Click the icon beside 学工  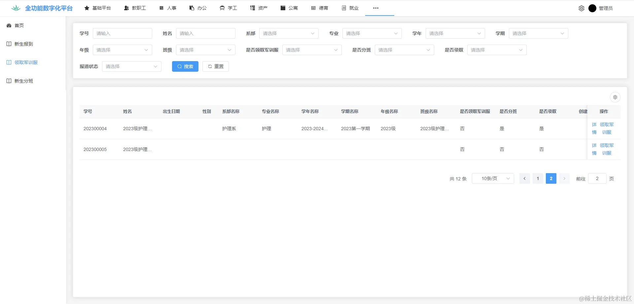tap(222, 8)
